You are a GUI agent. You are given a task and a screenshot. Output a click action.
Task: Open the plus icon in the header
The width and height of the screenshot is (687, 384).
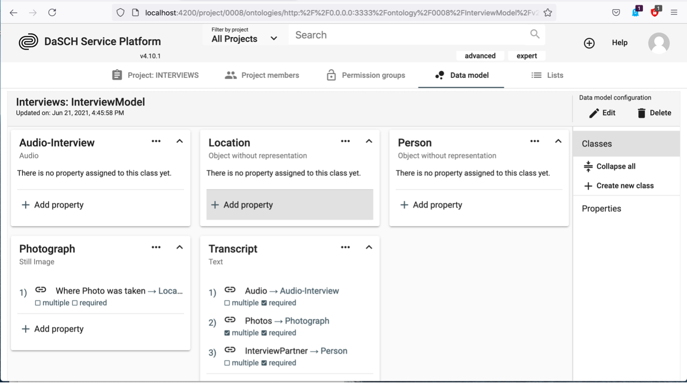pos(589,43)
